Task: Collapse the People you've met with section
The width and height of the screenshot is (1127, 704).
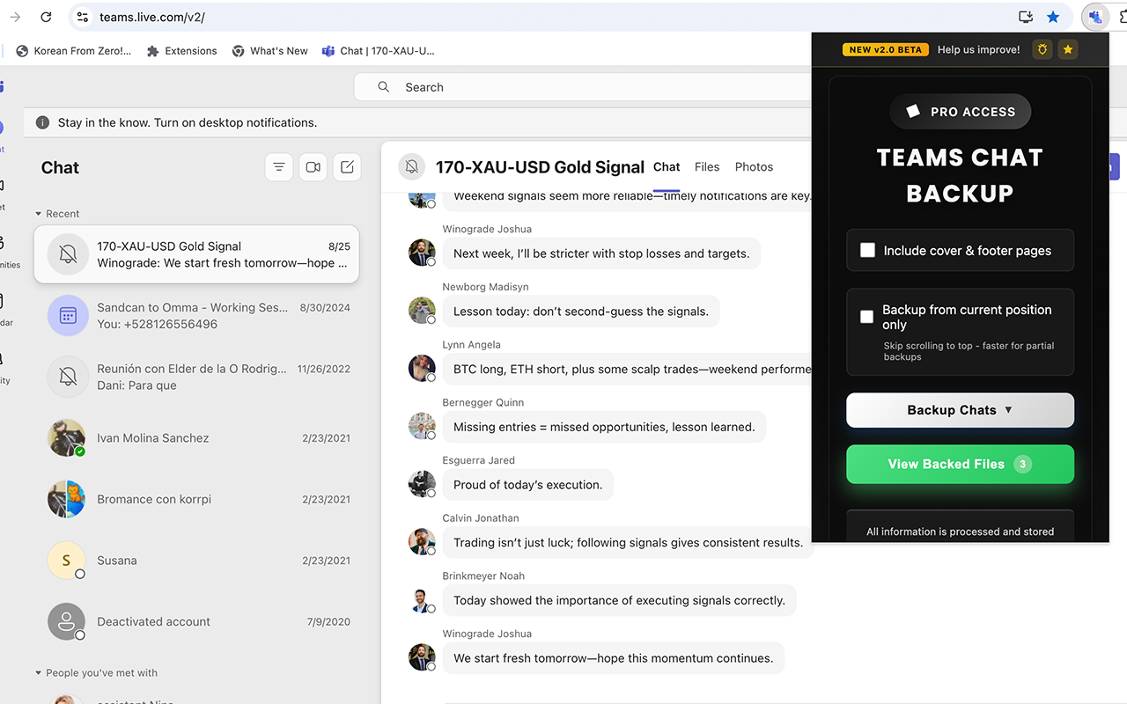Action: 96,673
